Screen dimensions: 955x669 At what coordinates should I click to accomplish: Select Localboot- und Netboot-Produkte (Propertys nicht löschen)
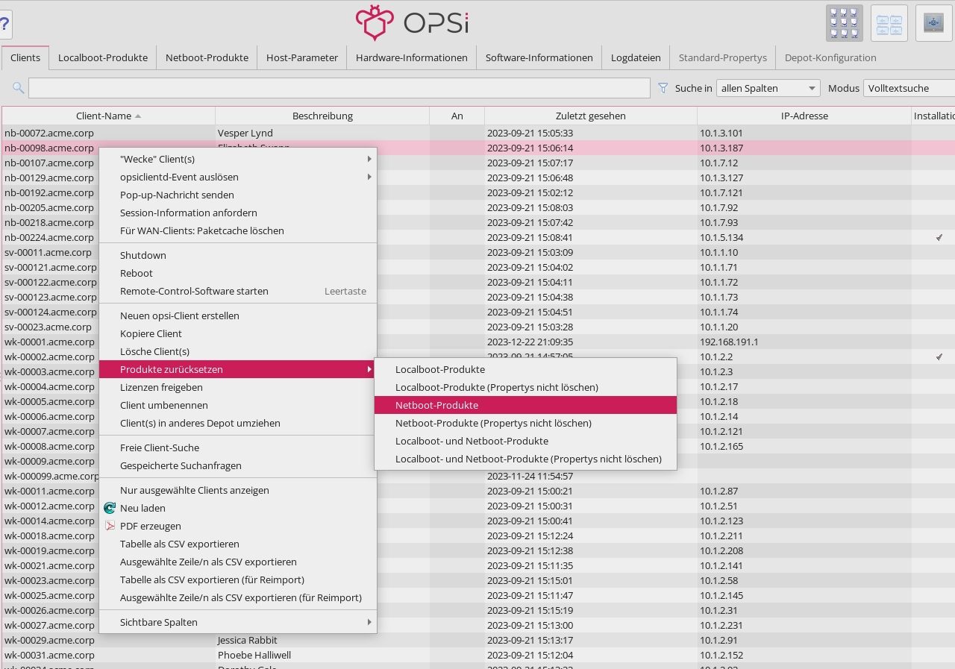point(525,459)
